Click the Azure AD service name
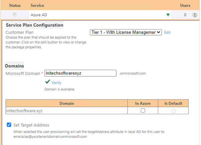This screenshot has width=201, height=145. [x=39, y=15]
